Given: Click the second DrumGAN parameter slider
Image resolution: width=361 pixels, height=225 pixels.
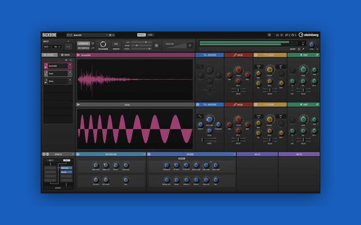Looking at the screenshot, I should pos(141,46).
